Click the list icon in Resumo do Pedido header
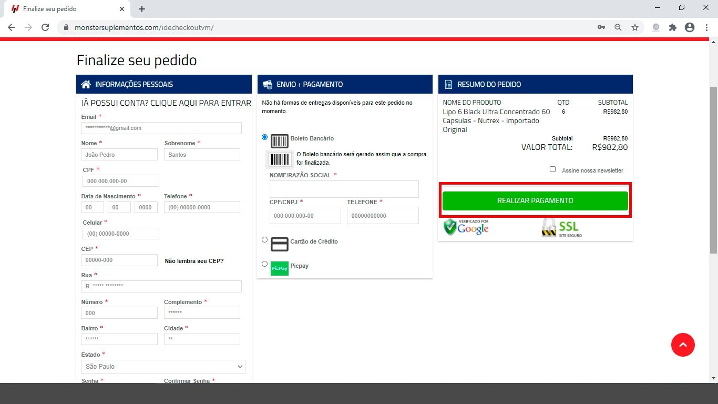This screenshot has height=404, width=718. [448, 84]
